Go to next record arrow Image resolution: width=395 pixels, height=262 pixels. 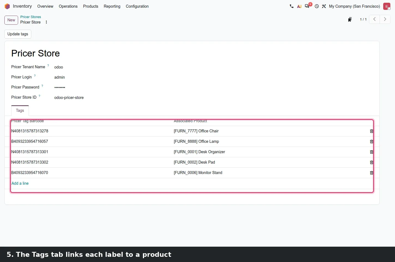[x=385, y=19]
